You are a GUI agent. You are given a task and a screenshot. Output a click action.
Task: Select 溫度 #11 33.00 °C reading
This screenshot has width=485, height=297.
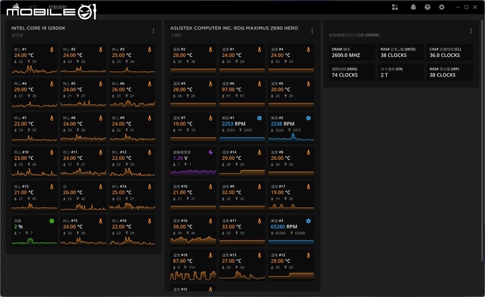(231, 226)
